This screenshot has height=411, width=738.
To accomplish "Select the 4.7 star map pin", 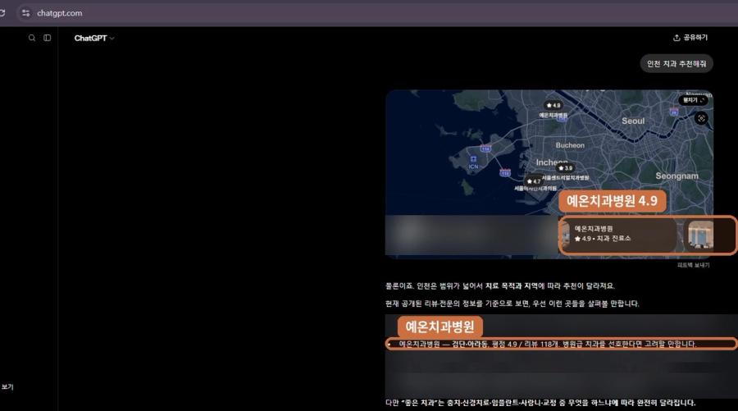I will click(534, 181).
